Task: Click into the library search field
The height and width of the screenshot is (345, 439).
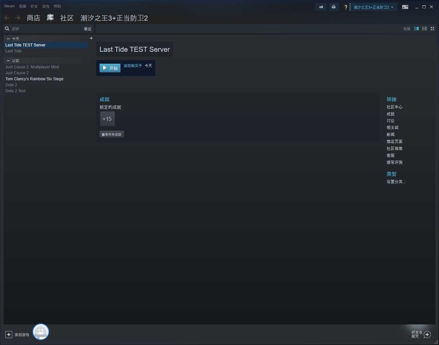Action: [46, 29]
